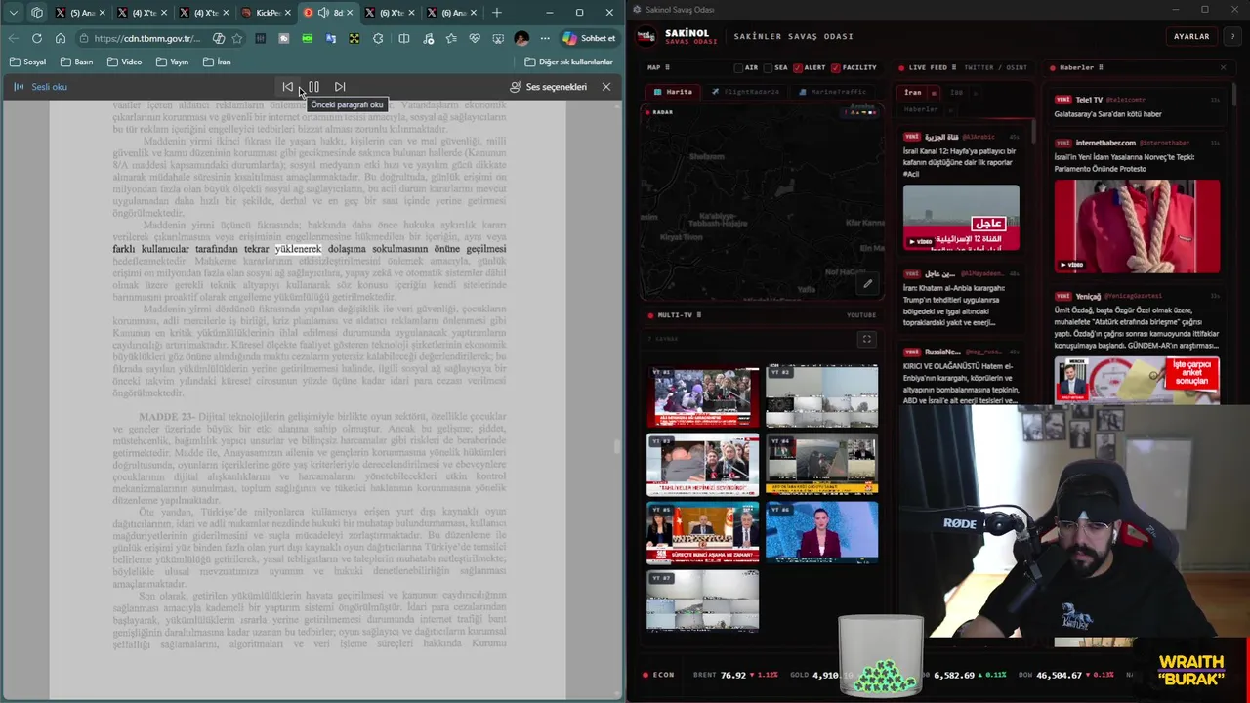The height and width of the screenshot is (703, 1250).
Task: Open the Yayın bookmarks folder
Action: point(172,62)
